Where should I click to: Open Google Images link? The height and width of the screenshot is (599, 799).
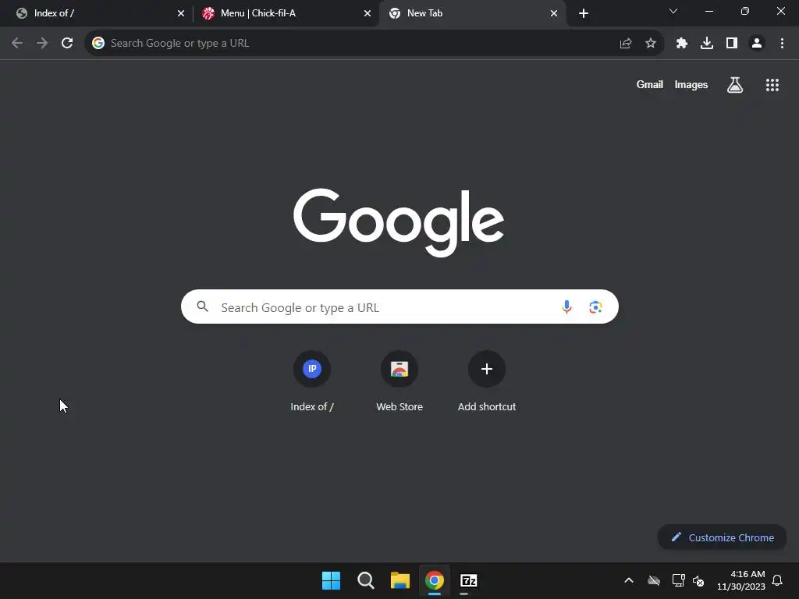(x=691, y=84)
